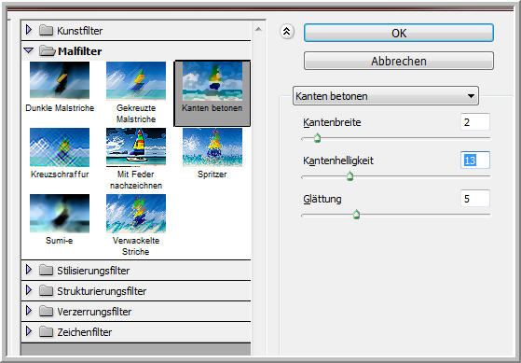Viewport: 521px width, 363px height.
Task: Click the Dunkle Malstriche caption text
Action: tap(60, 108)
